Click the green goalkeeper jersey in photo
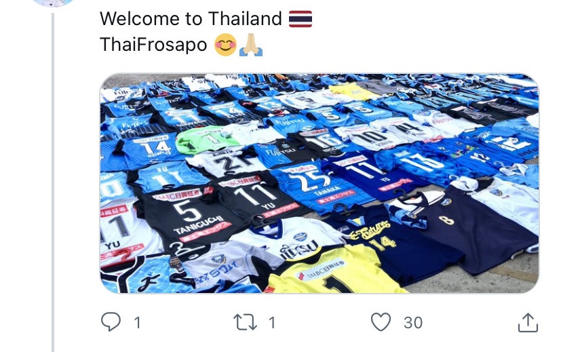This screenshot has height=352, width=561. point(208,139)
